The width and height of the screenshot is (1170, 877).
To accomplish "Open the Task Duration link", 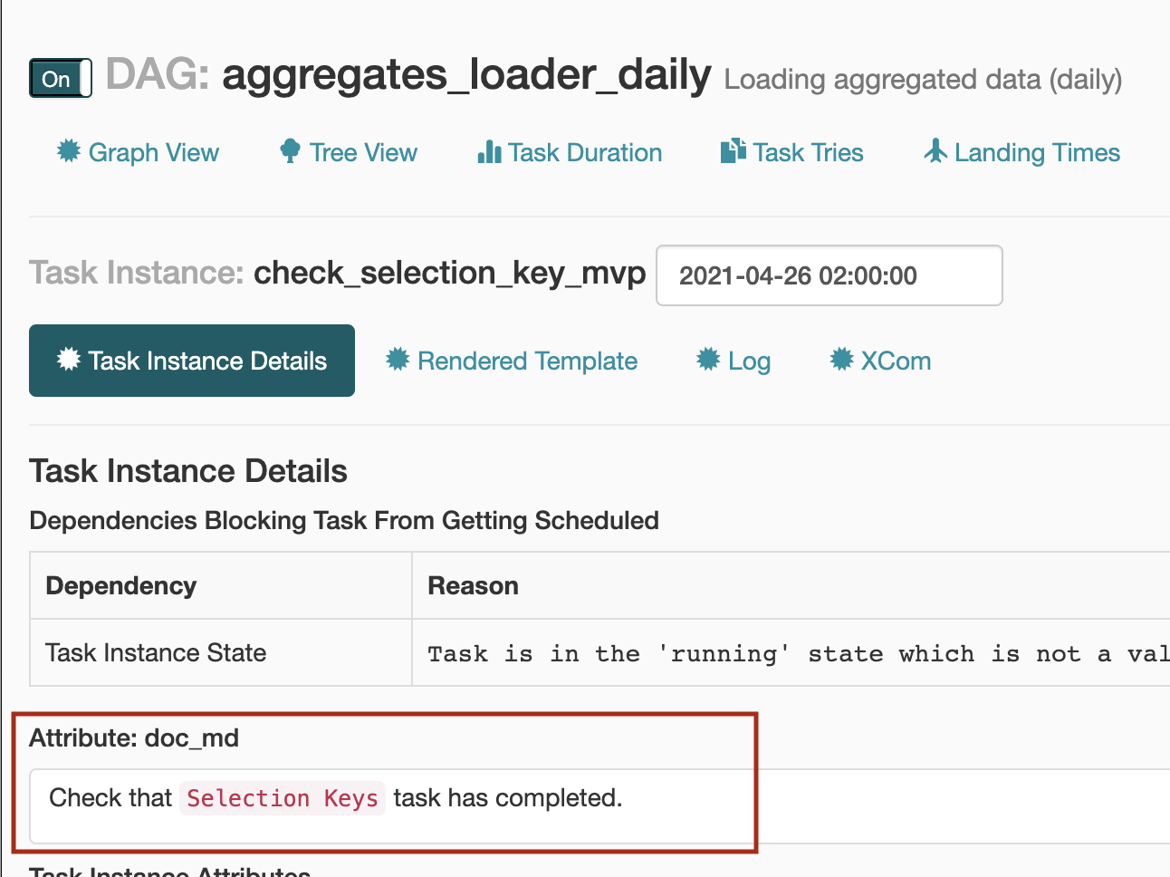I will coord(570,152).
